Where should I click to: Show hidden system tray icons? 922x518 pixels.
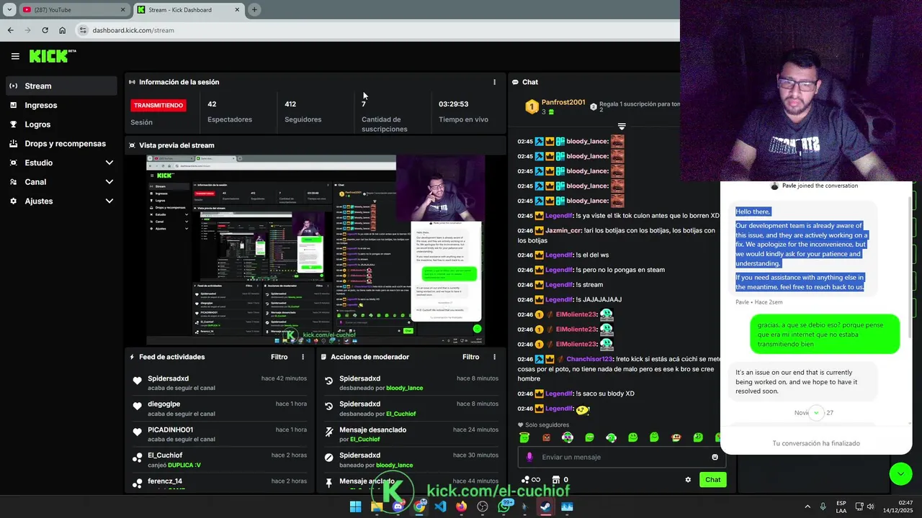807,506
